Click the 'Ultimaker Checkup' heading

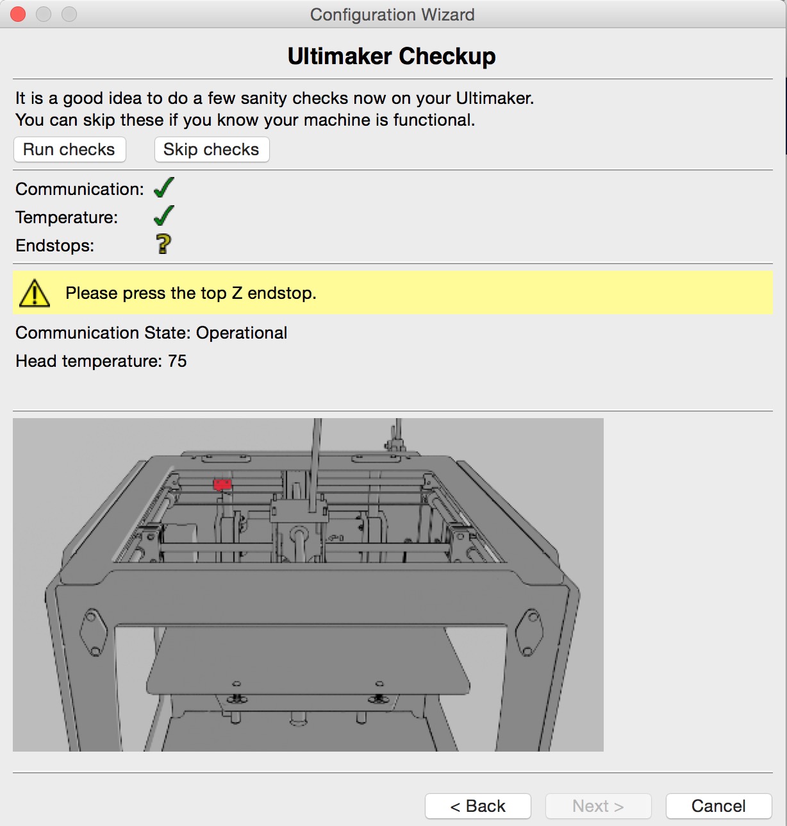(392, 56)
